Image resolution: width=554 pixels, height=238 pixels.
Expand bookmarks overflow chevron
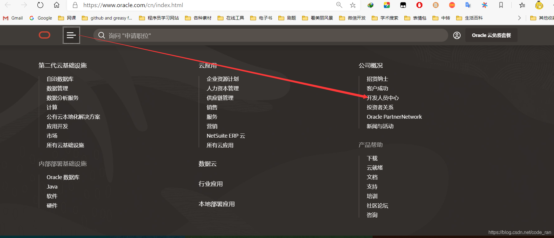coord(519,18)
